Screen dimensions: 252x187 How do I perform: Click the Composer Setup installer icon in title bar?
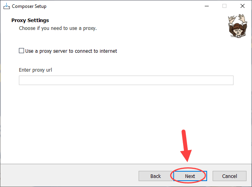[7, 6]
